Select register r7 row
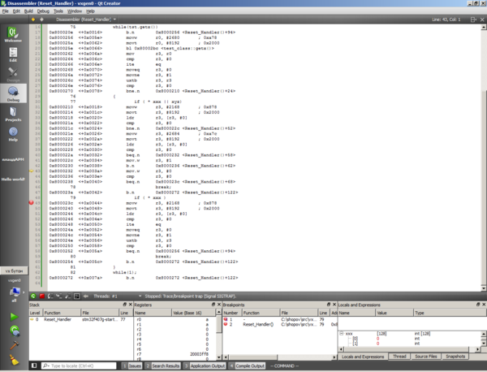 tap(175, 354)
